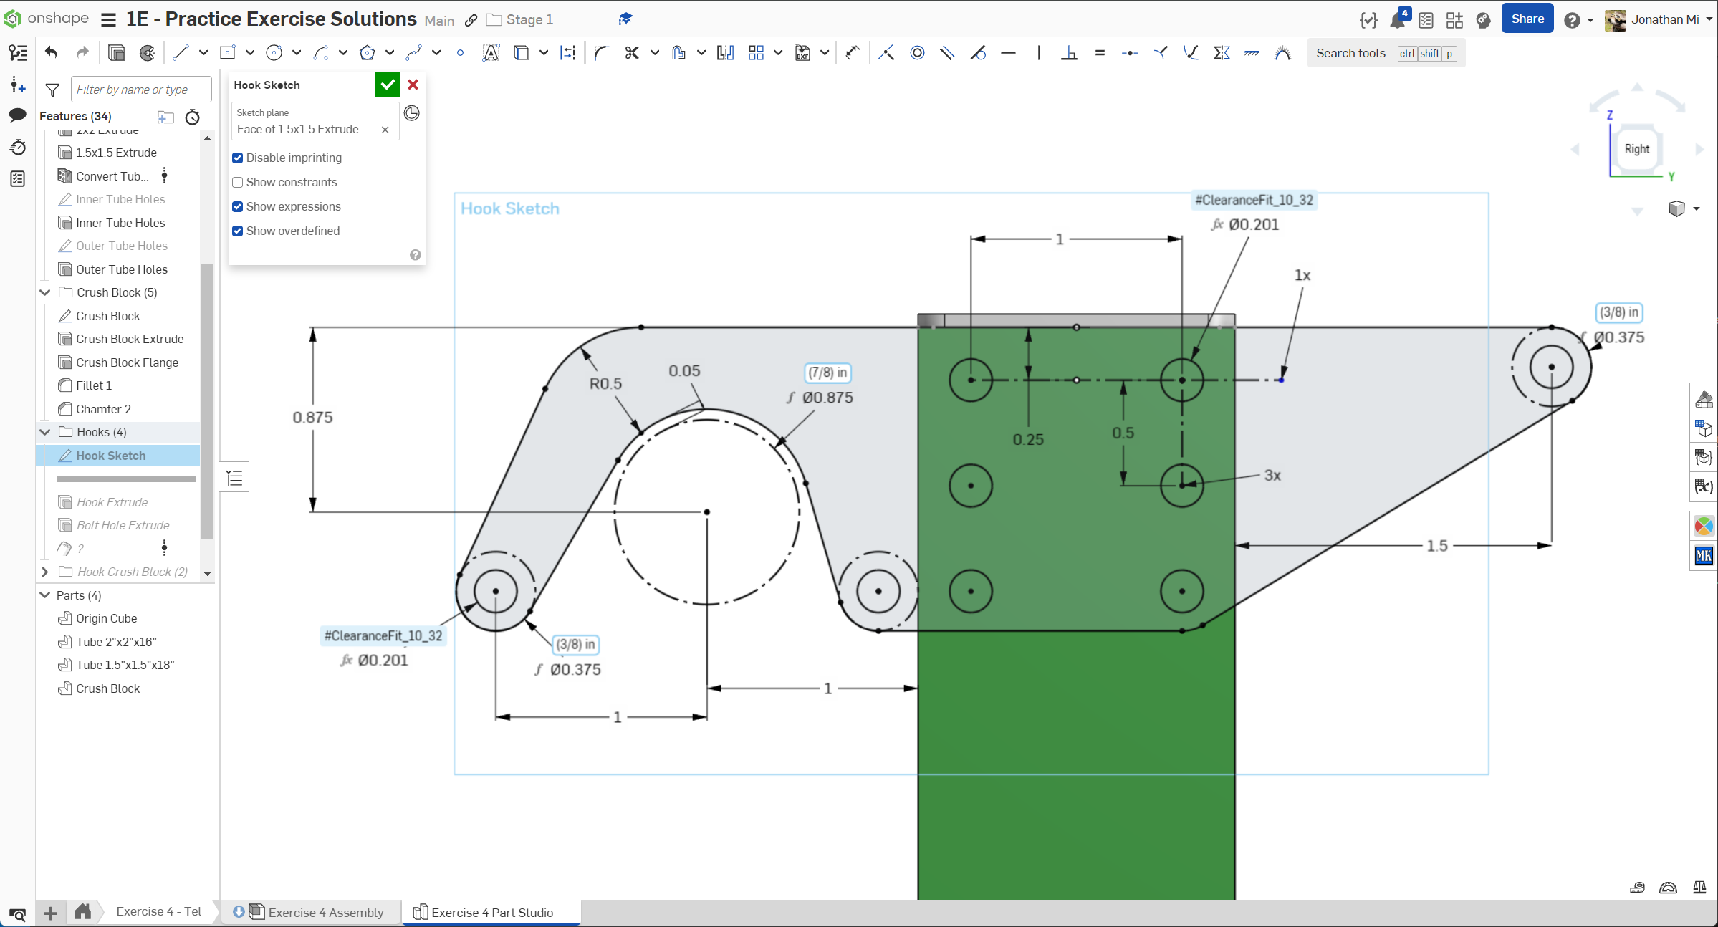Select the Text sketch tool
Image resolution: width=1718 pixels, height=927 pixels.
(491, 52)
